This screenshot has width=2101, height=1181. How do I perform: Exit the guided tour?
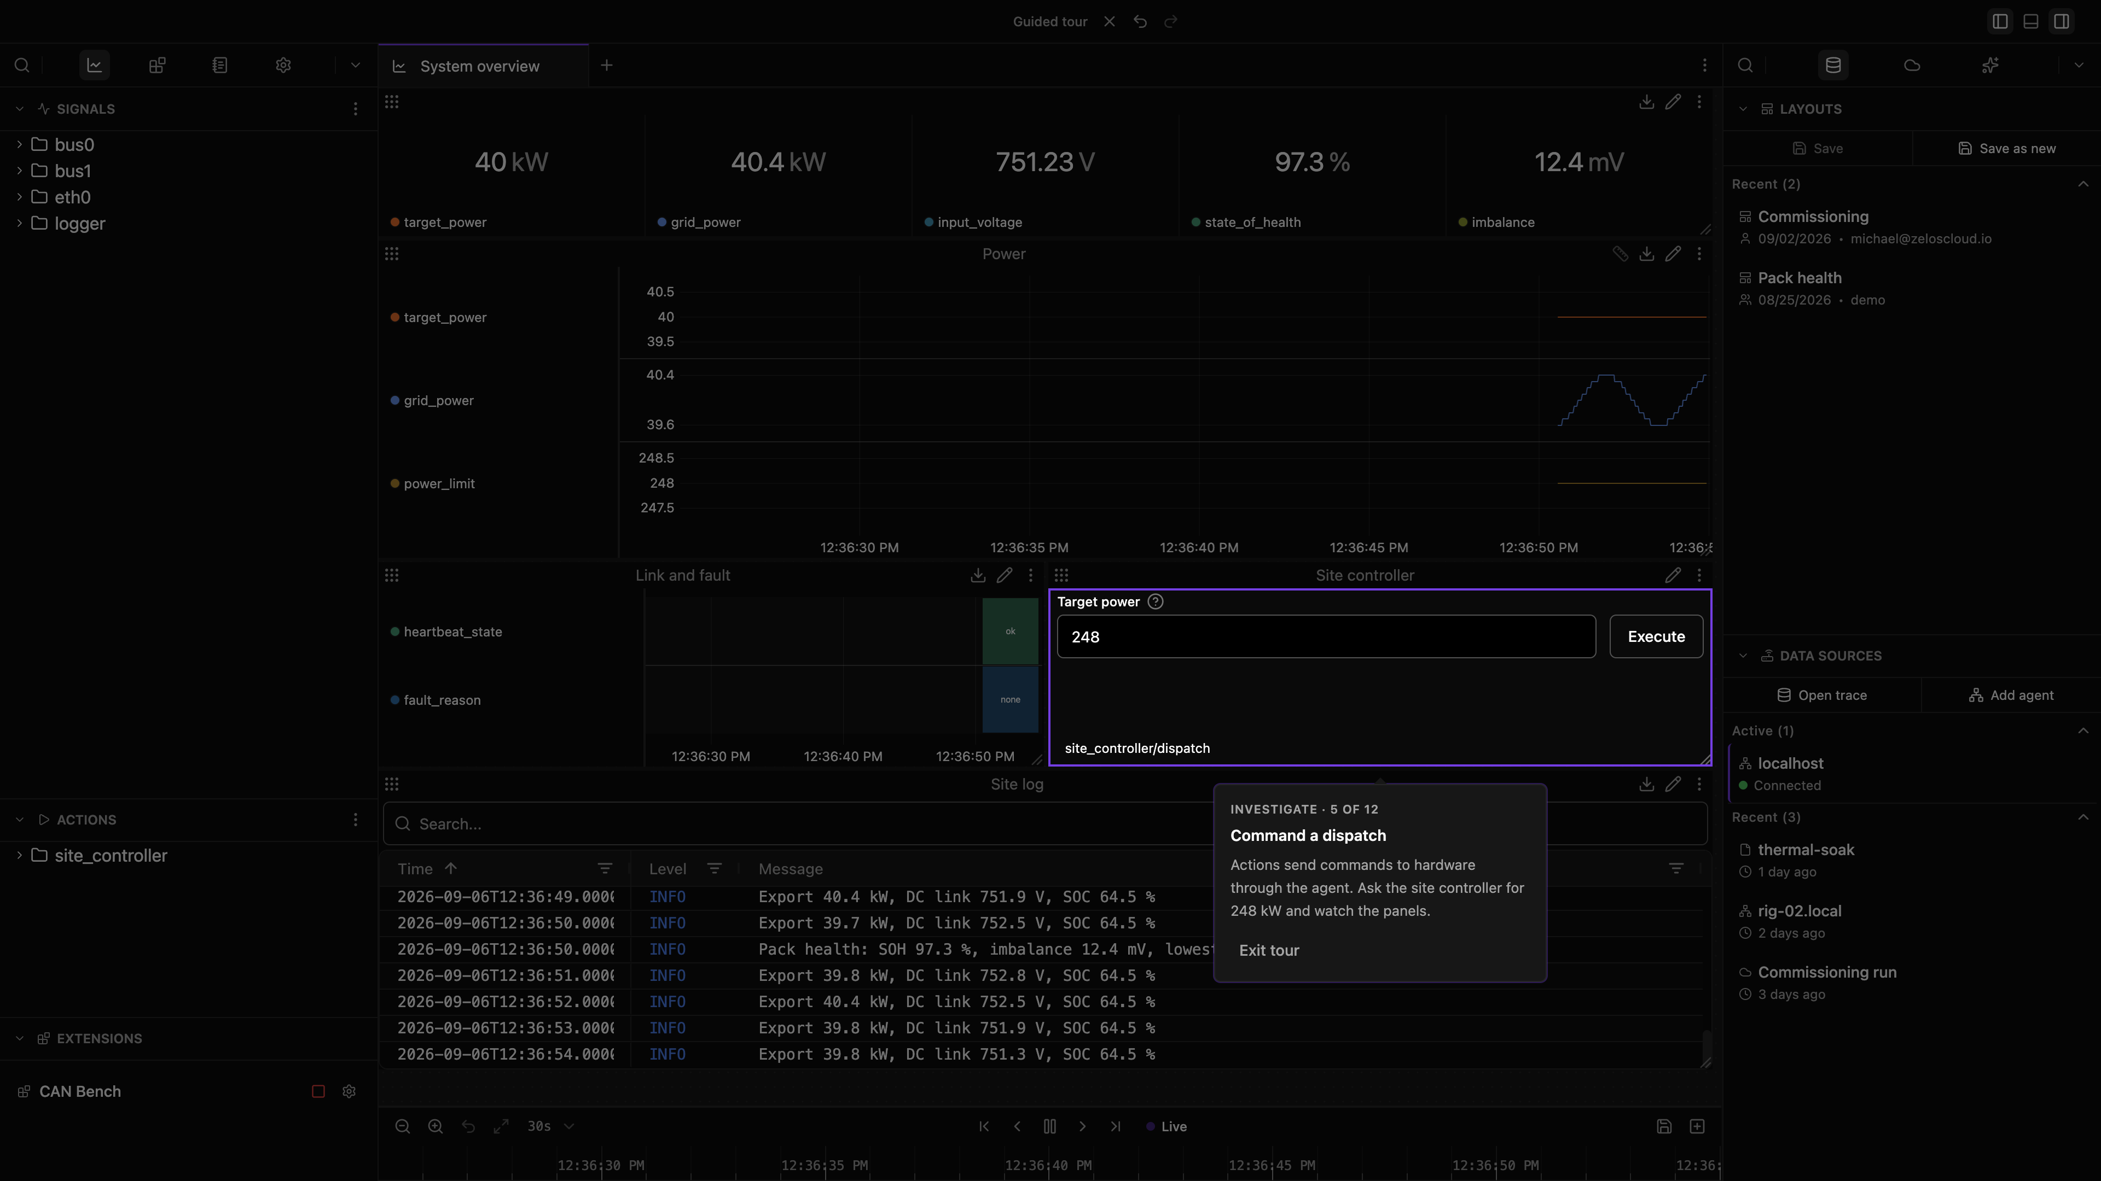1269,950
